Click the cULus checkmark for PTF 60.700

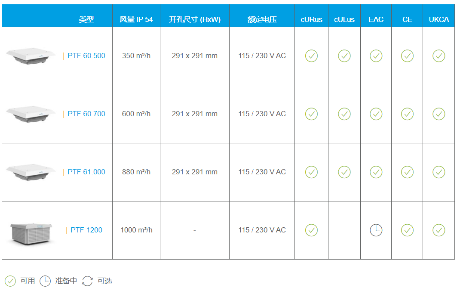(x=344, y=114)
